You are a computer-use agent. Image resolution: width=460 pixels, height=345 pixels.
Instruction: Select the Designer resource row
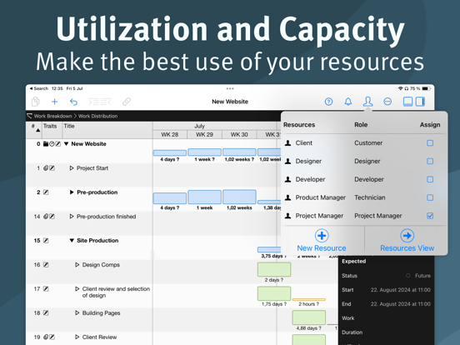tap(364, 161)
